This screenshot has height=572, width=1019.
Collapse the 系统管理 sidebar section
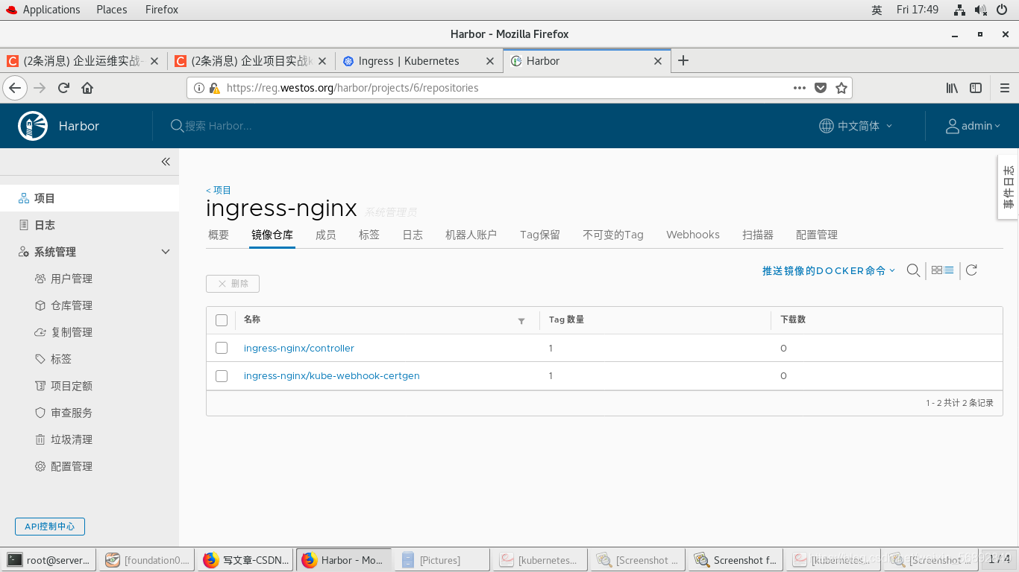(x=166, y=252)
